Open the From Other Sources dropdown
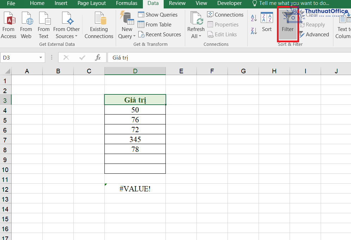Screen dimensions: 351x240 [x=67, y=25]
